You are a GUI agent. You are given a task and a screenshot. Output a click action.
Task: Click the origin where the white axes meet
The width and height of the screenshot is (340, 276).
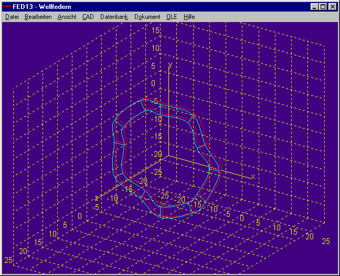(x=168, y=156)
